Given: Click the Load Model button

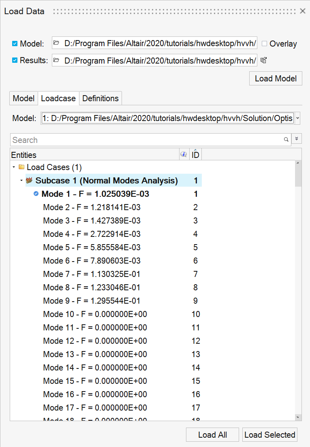Looking at the screenshot, I should pyautogui.click(x=276, y=79).
